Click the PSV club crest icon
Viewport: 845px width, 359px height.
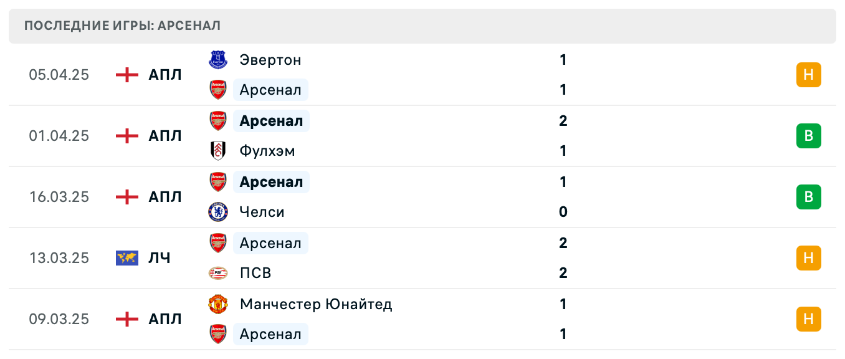(x=218, y=273)
